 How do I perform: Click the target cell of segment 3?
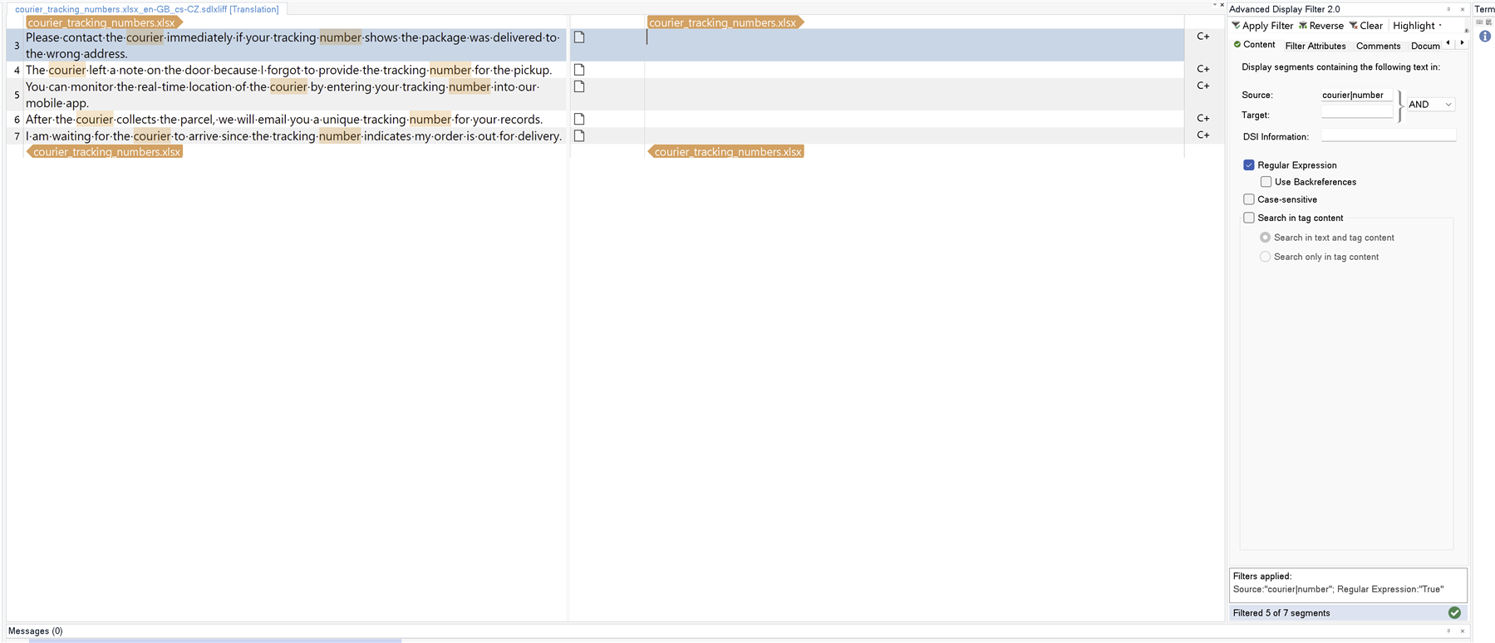[914, 45]
